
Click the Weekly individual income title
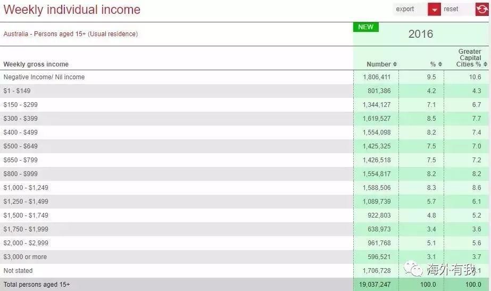pos(72,10)
